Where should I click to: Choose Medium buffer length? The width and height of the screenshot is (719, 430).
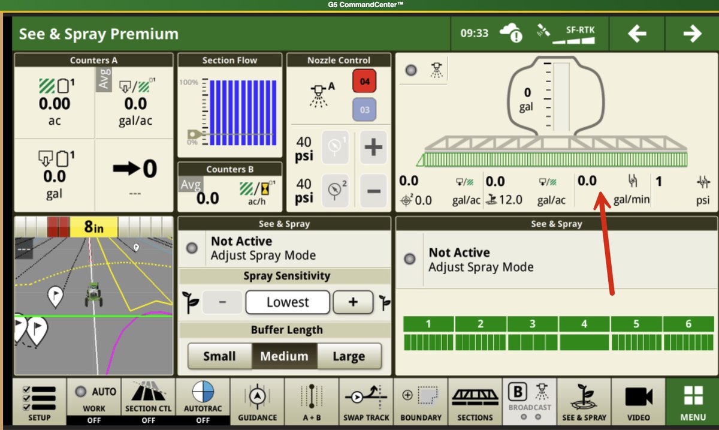click(x=284, y=356)
